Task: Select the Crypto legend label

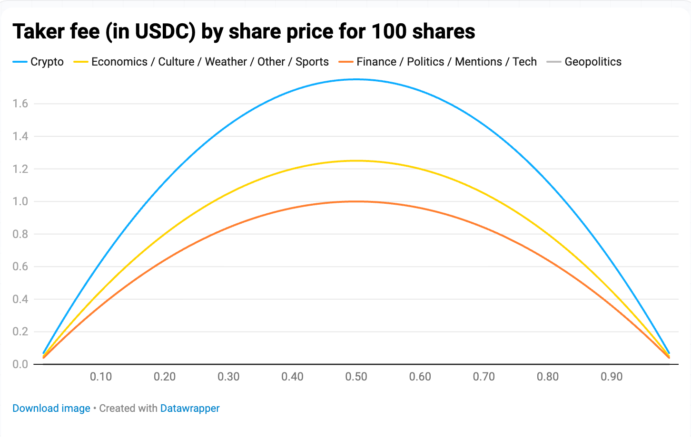Action: pos(47,62)
